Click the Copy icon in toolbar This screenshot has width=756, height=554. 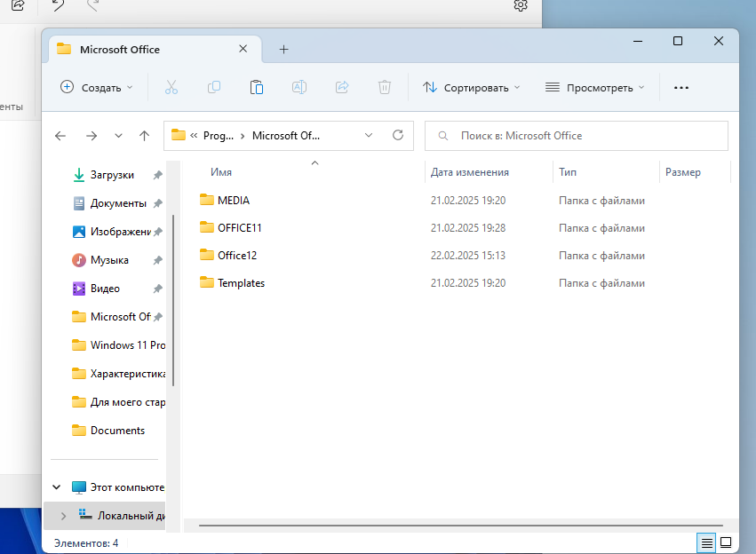tap(214, 87)
